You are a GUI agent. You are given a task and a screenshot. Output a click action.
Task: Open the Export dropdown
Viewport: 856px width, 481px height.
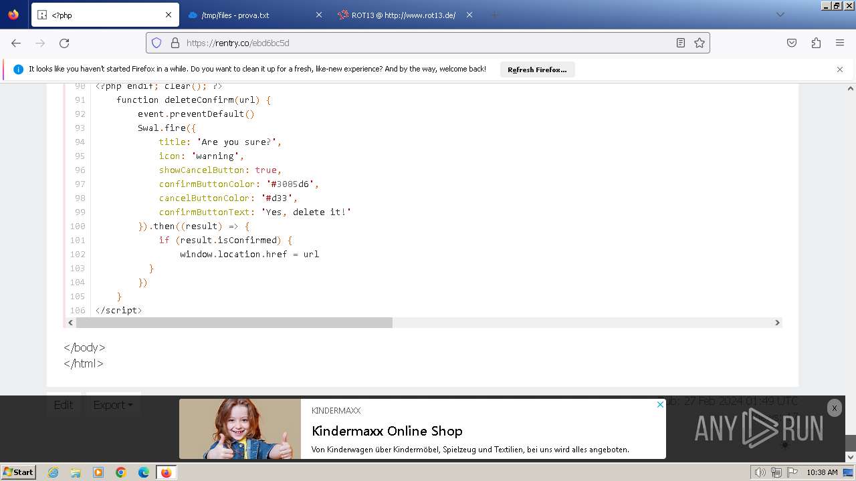[x=113, y=405]
